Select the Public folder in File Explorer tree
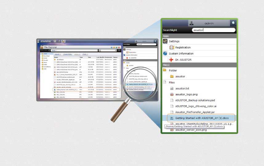The image size is (264, 166). pos(45,65)
